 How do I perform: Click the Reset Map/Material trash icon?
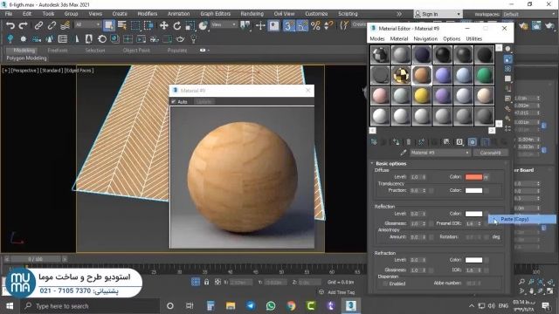pos(409,141)
